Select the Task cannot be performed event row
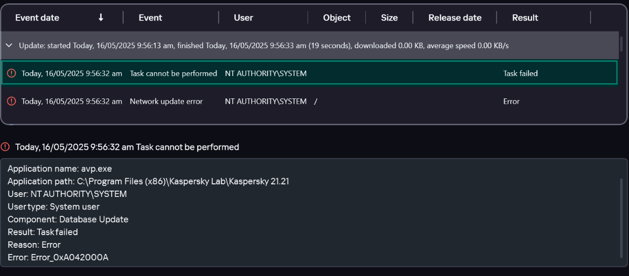 click(309, 73)
